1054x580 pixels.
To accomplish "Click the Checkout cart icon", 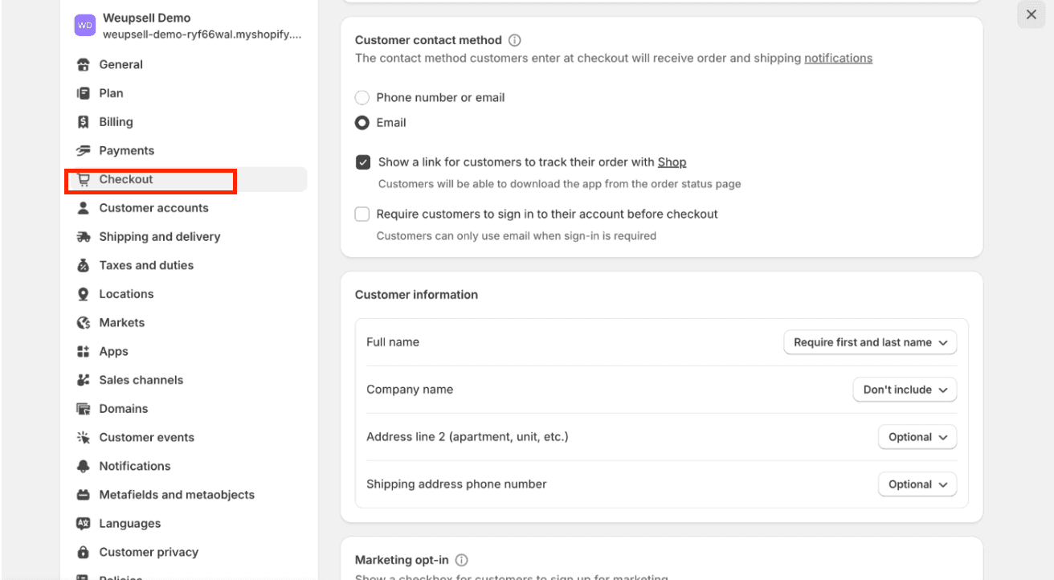I will click(83, 179).
